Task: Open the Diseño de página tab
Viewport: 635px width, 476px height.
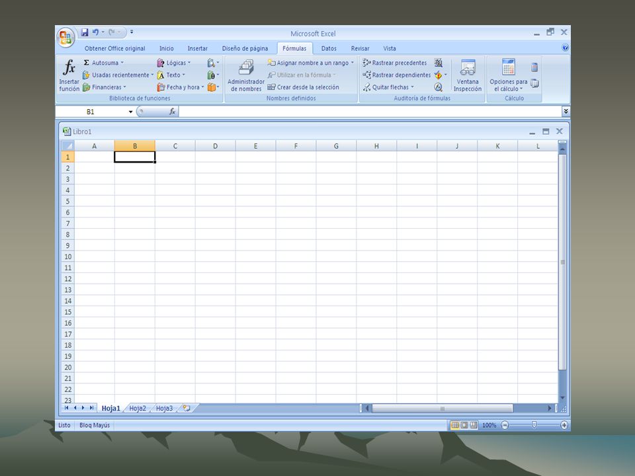Action: click(x=245, y=48)
